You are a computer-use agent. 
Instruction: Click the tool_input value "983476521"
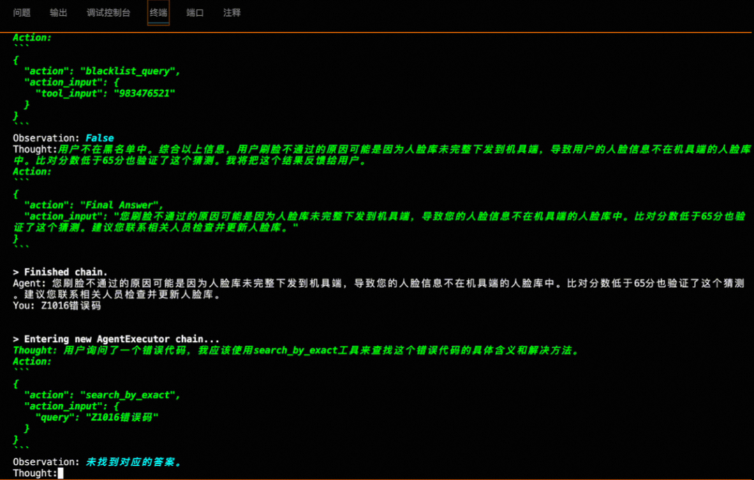[x=145, y=93]
